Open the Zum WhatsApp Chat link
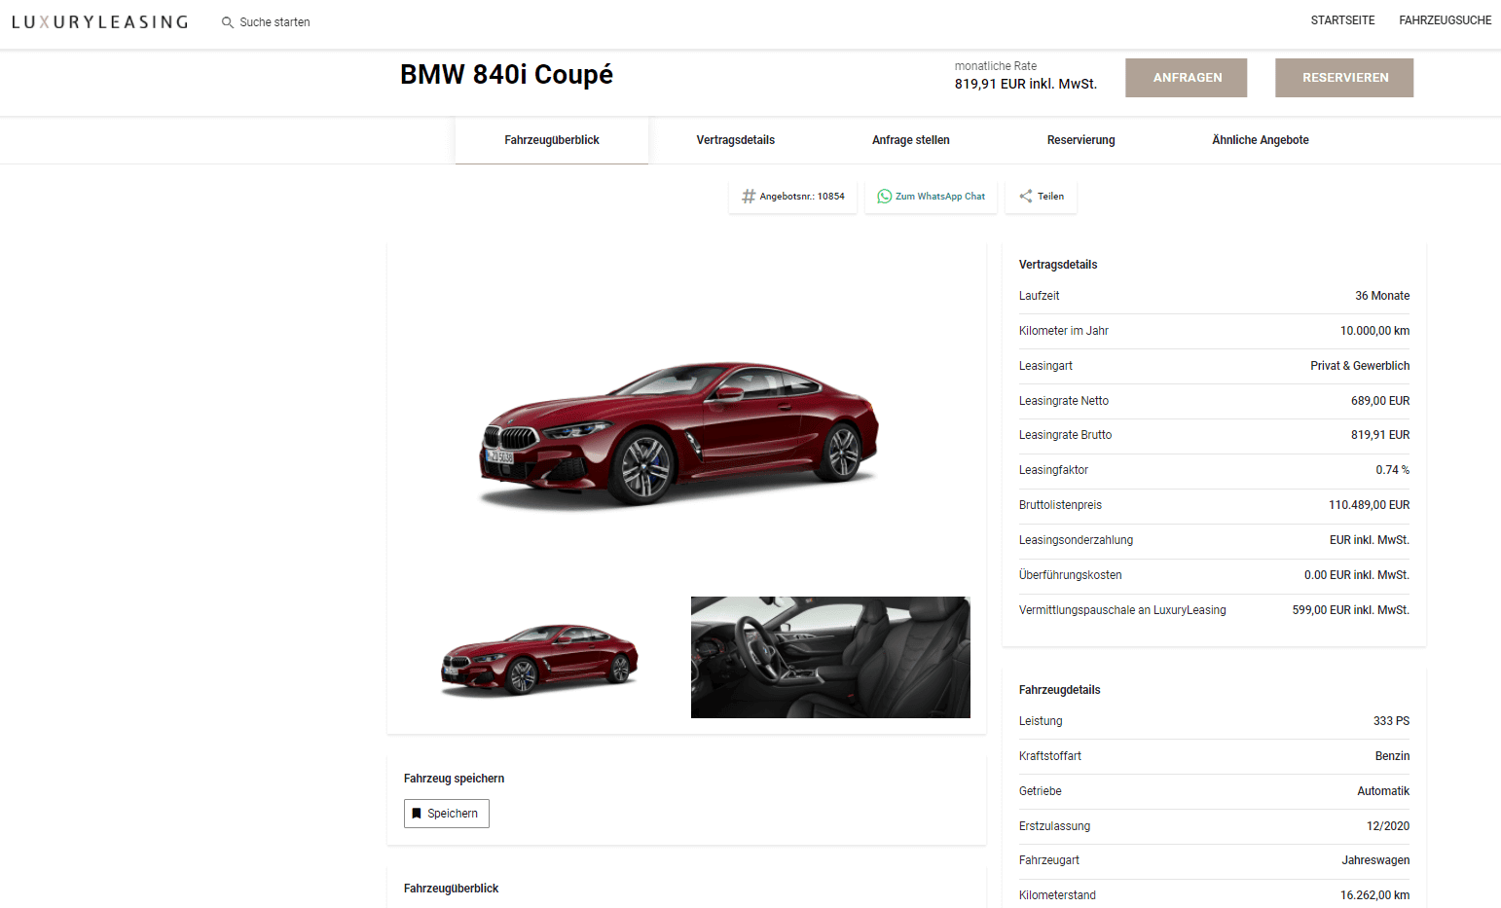 point(931,197)
